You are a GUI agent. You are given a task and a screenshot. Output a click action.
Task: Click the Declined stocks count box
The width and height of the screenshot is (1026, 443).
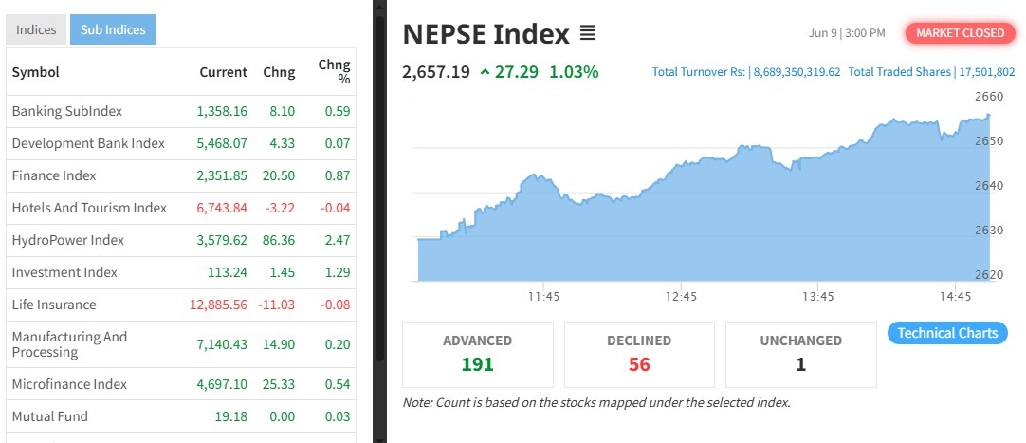pos(639,354)
